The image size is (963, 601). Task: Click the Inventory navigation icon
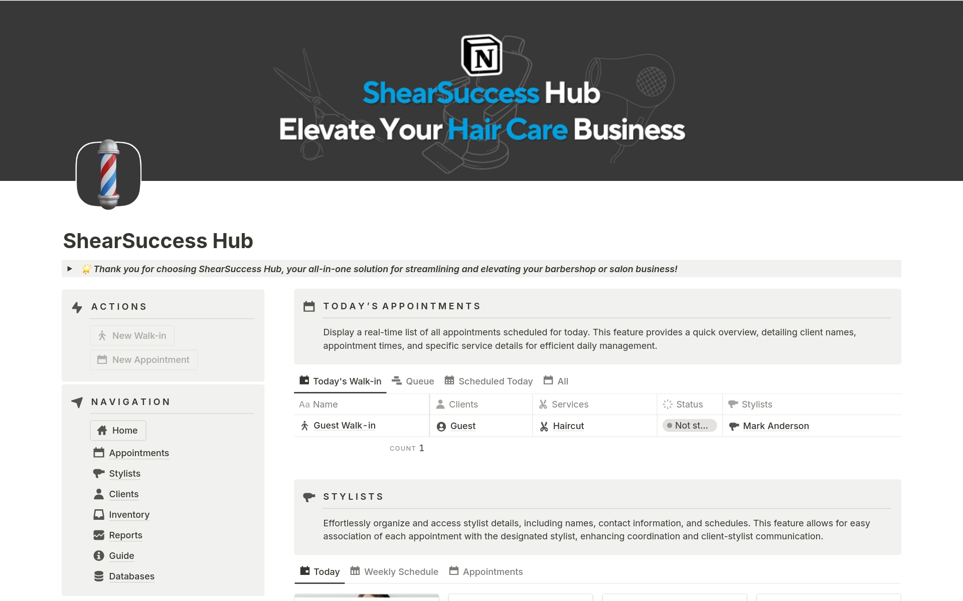click(98, 514)
